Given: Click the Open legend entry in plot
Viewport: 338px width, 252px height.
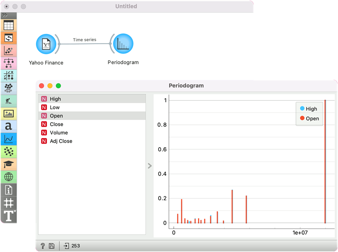Looking at the screenshot, I should click(310, 118).
